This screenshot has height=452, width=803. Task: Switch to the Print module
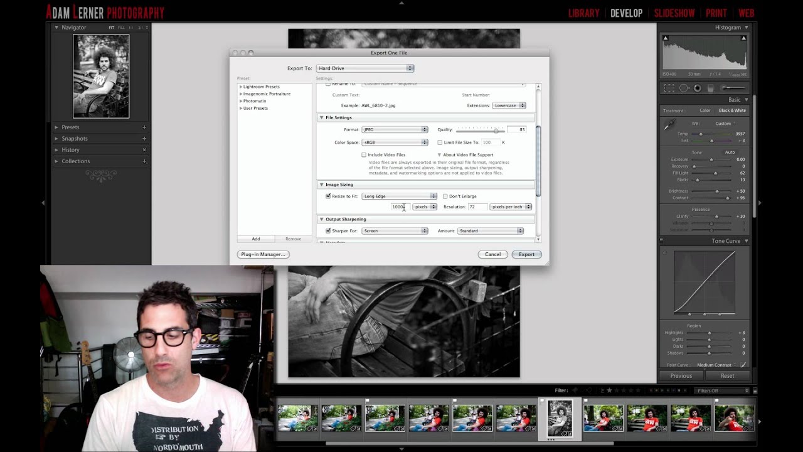pos(716,13)
